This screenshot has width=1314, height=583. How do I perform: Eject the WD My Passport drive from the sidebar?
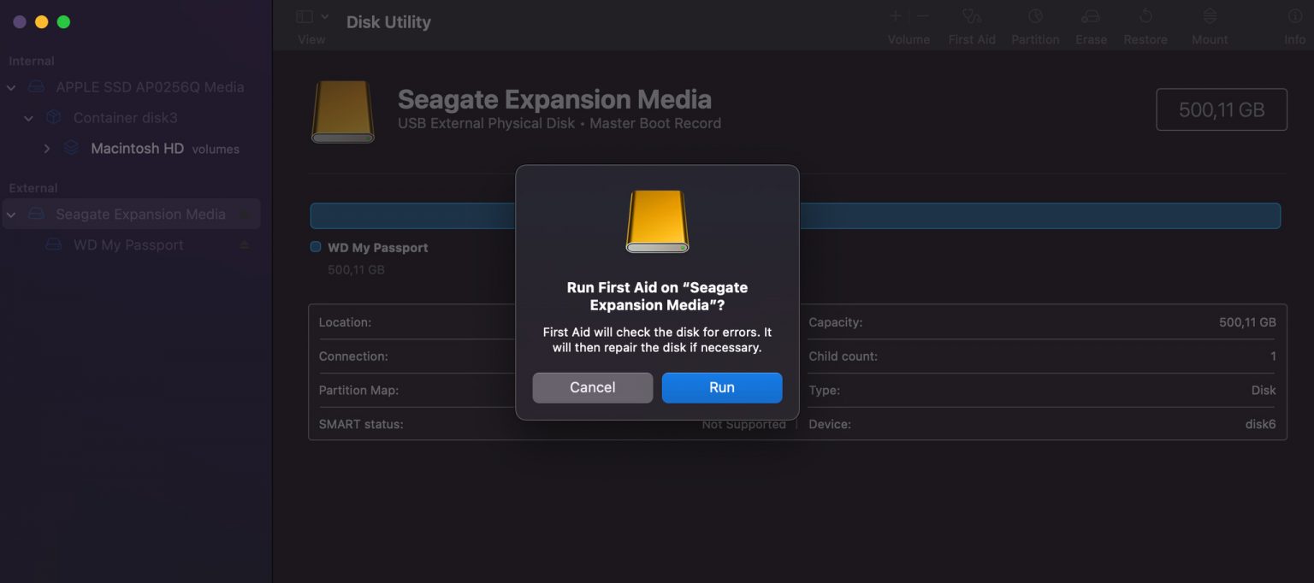[244, 244]
